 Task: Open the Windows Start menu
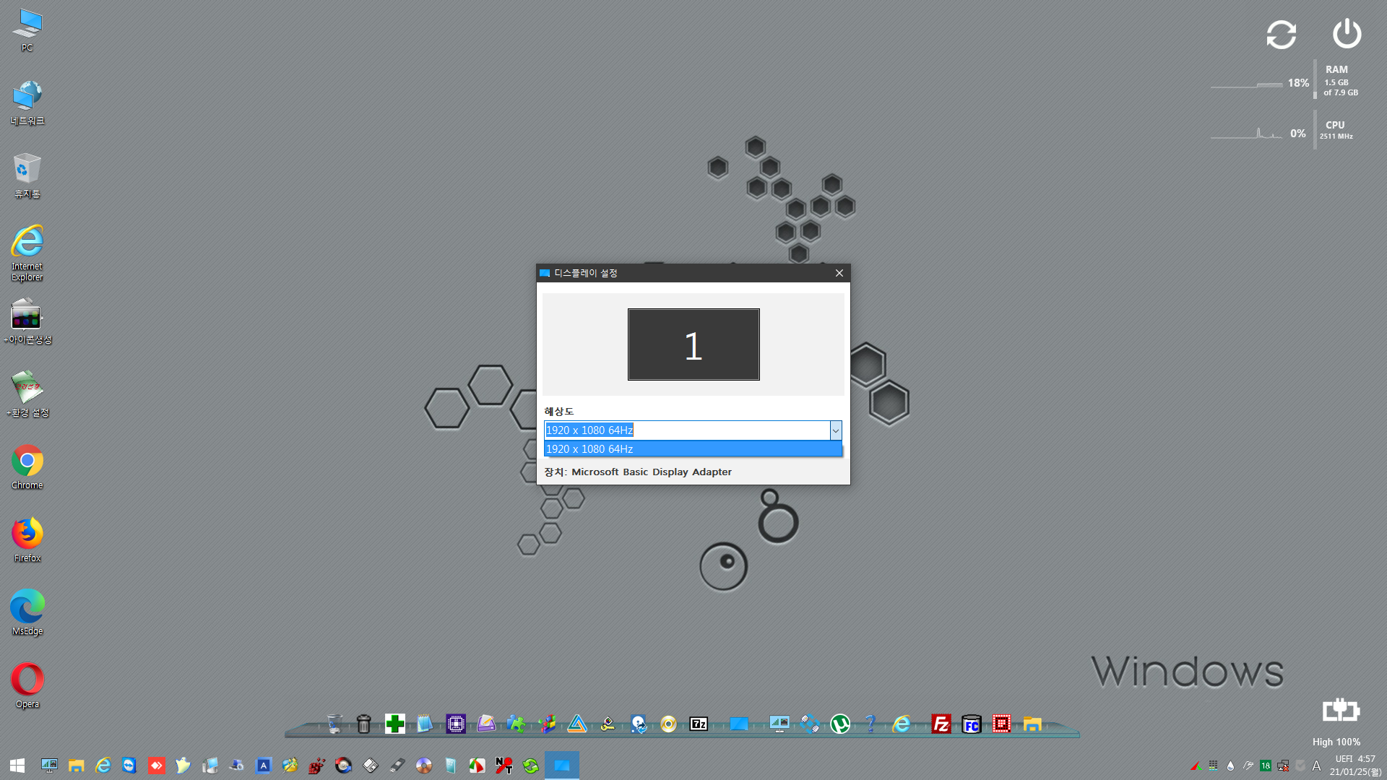click(17, 766)
